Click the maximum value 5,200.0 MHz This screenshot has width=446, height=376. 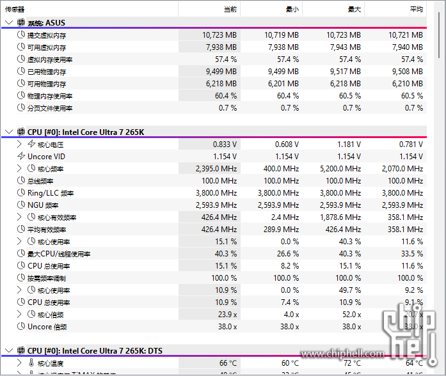[340, 169]
